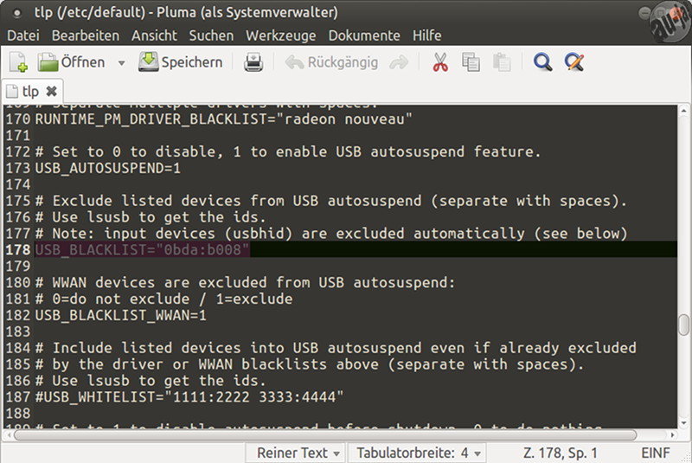
Task: Click comment line 176 "# Use lsusb to get the ids."
Action: 151,217
